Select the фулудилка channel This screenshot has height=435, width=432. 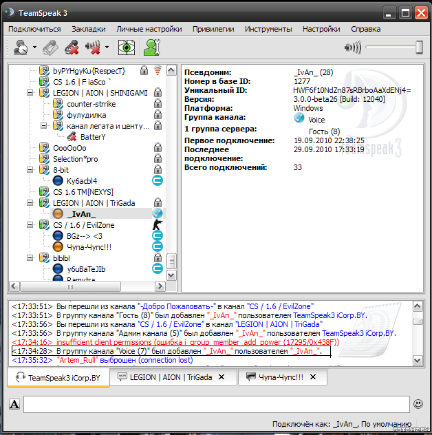(86, 115)
